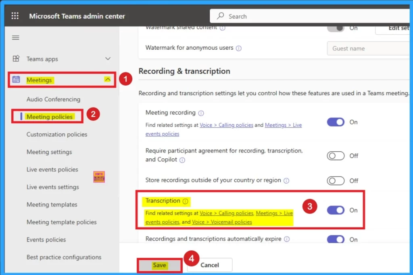Open Meeting template policies

point(61,222)
